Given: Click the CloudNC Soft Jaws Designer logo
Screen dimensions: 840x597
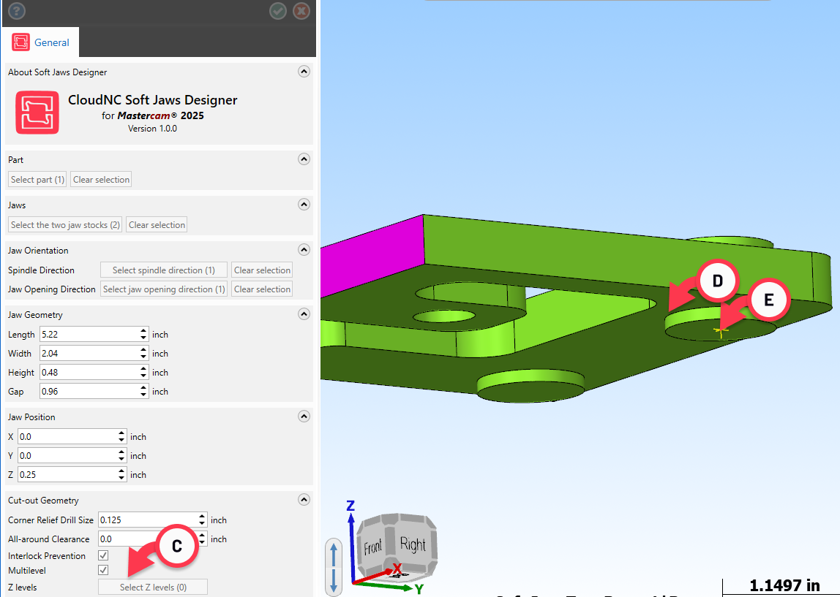Looking at the screenshot, I should (x=37, y=113).
